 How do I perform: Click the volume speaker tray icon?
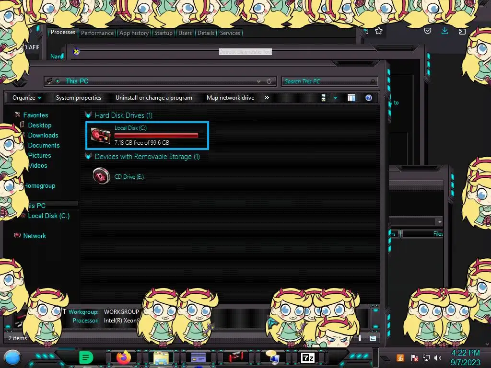point(438,357)
